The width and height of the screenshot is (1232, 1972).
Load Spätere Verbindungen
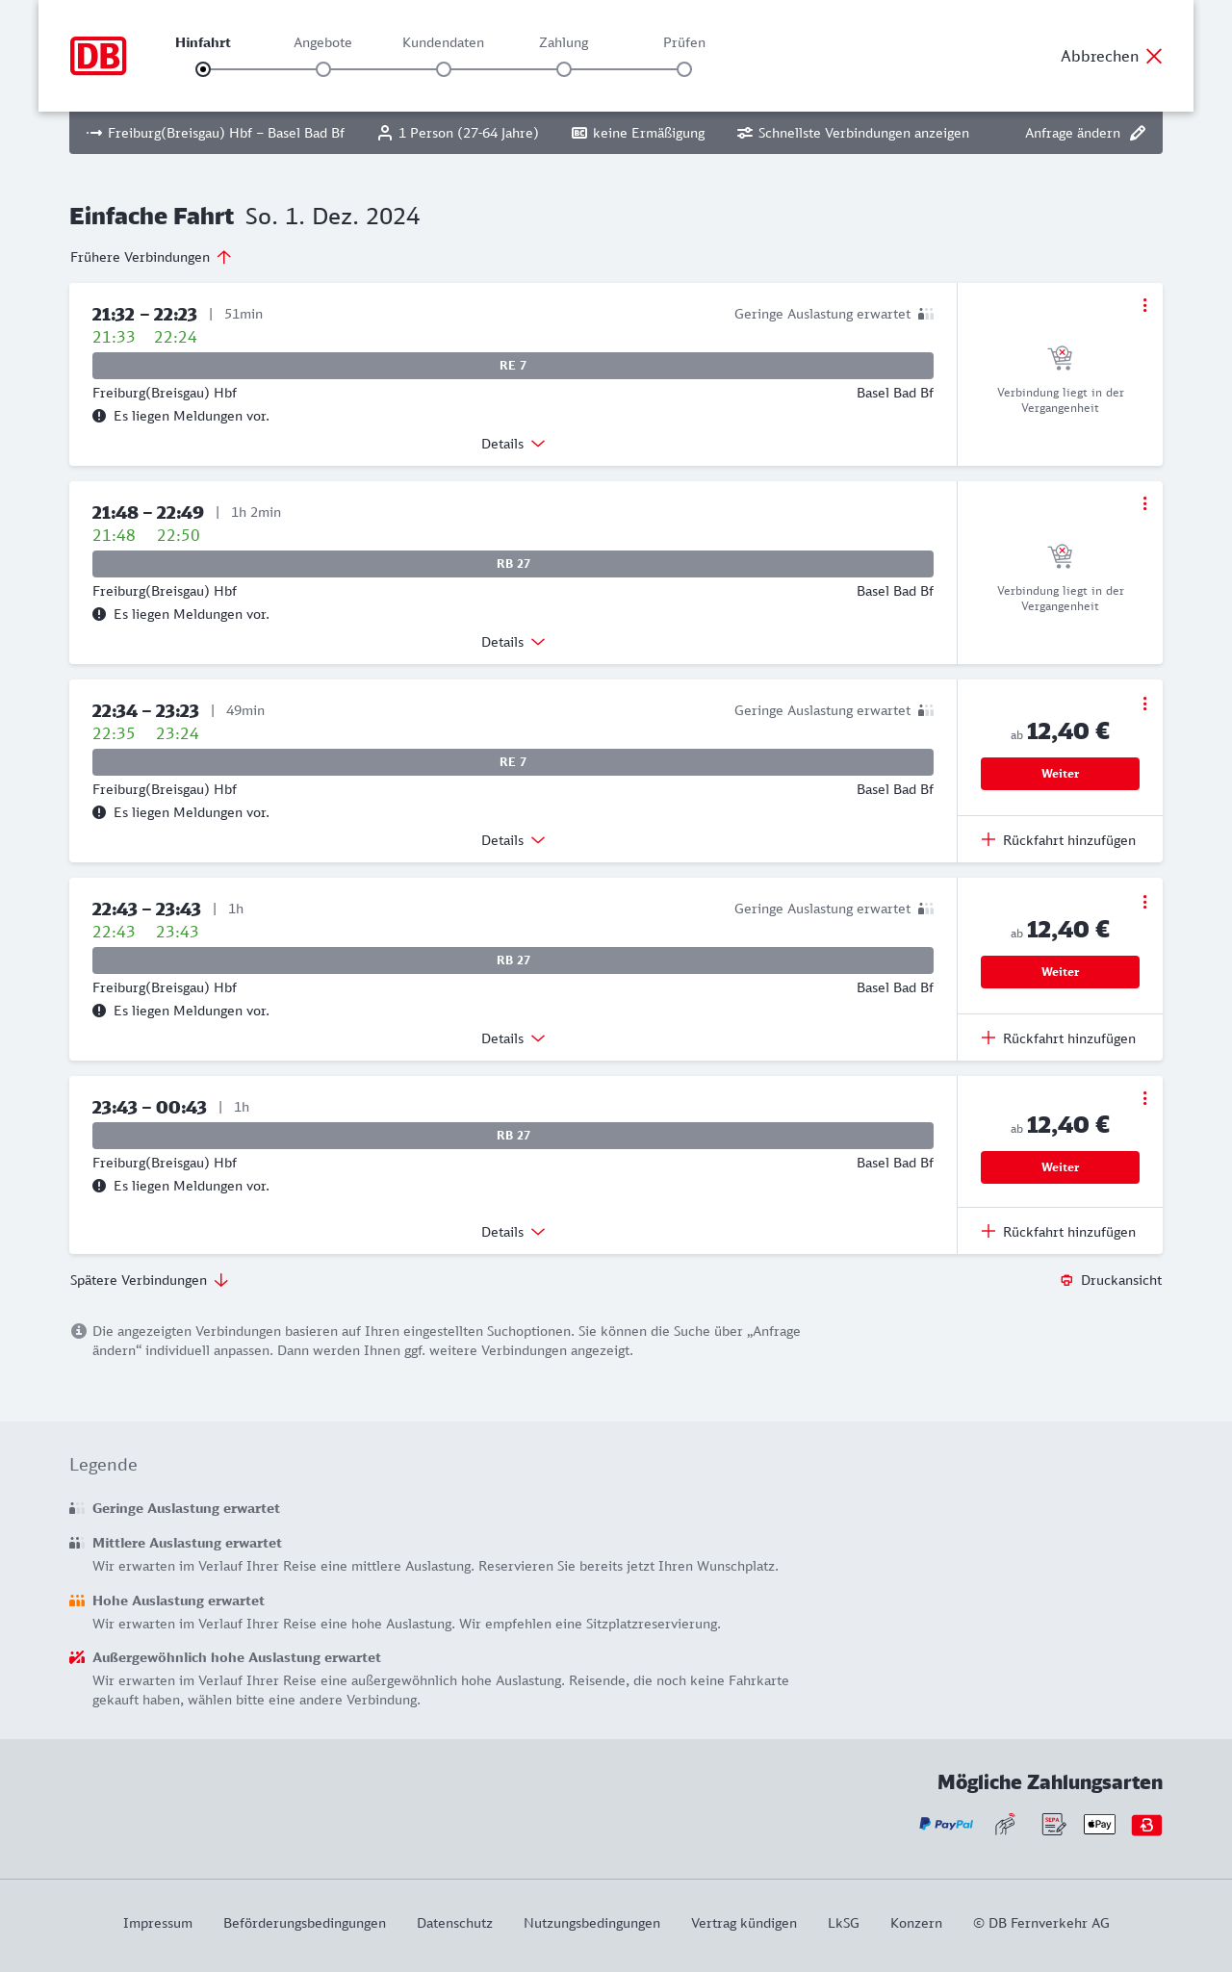coord(149,1280)
